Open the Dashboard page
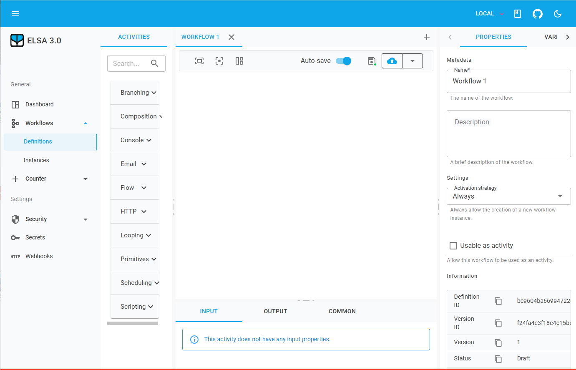 [x=50, y=104]
